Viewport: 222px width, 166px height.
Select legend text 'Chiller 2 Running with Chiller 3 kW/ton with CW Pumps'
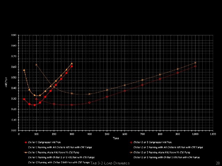(59, 163)
